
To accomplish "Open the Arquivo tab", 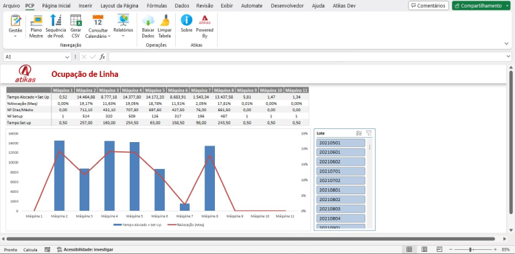I will coord(11,5).
